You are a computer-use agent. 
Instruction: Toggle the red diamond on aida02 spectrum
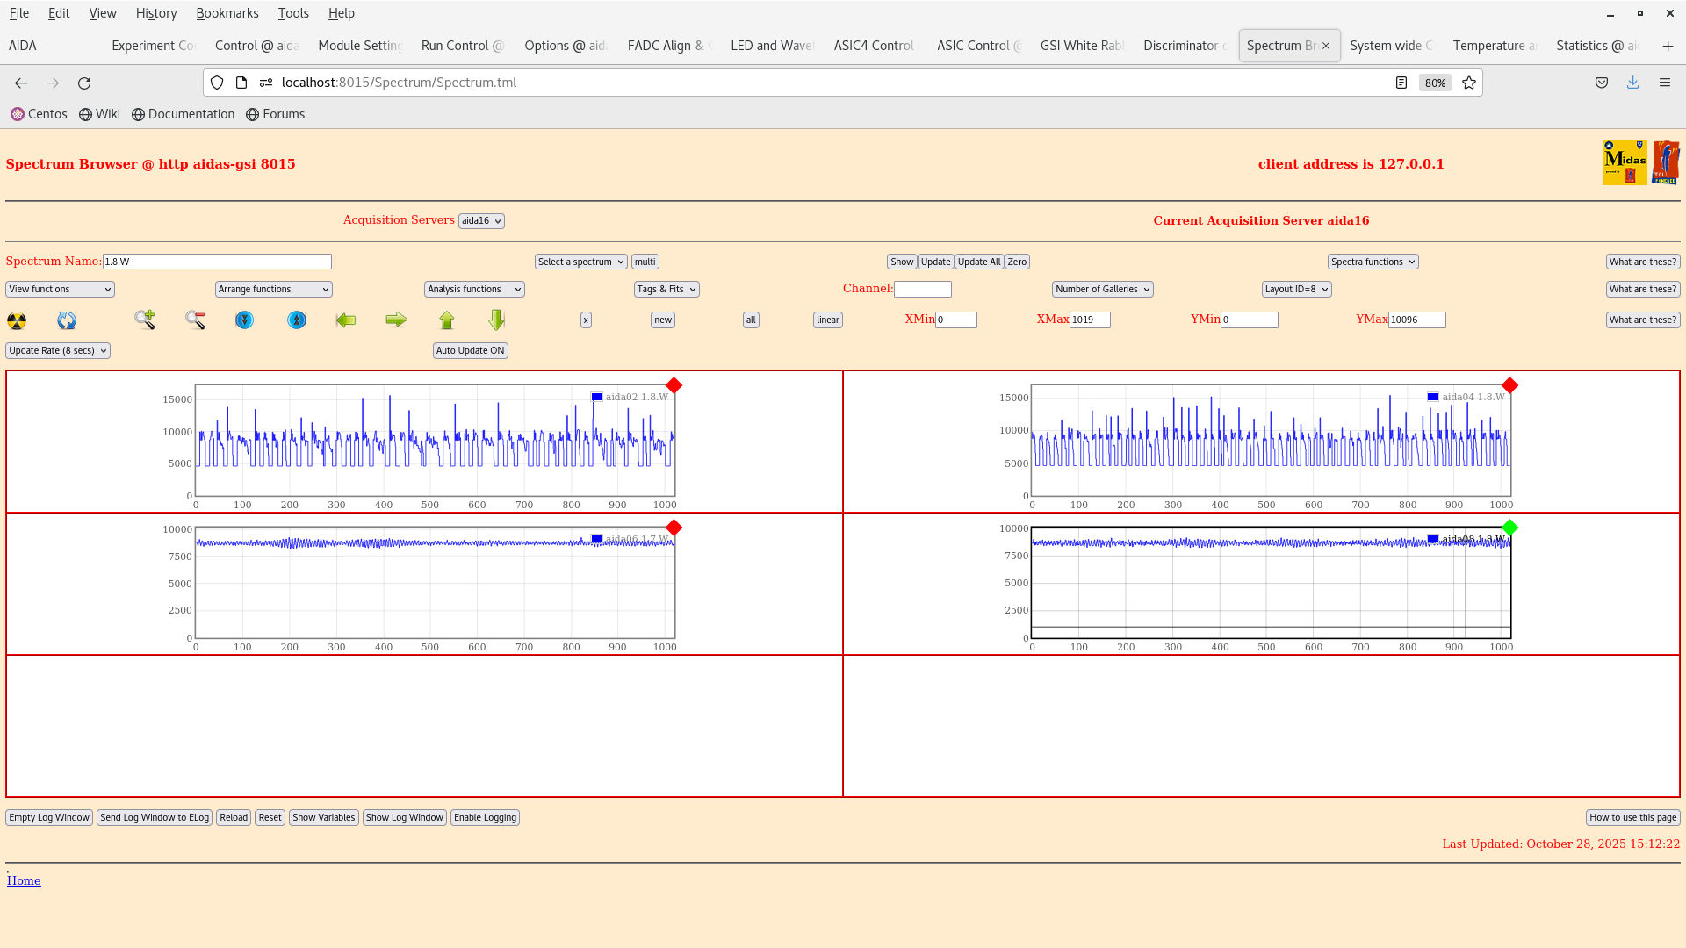[674, 384]
